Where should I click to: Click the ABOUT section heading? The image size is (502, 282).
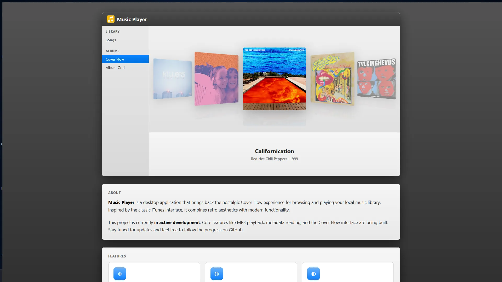pos(115,193)
